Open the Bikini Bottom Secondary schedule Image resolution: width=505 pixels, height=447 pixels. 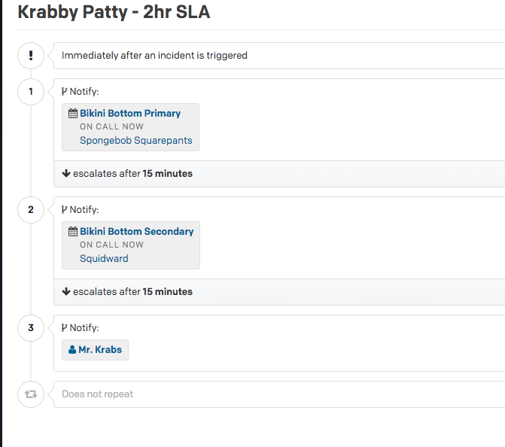[136, 232]
